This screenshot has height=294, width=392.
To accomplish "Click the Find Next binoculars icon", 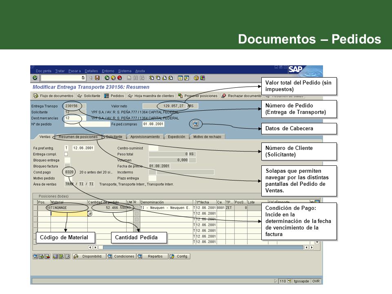I will (142, 78).
